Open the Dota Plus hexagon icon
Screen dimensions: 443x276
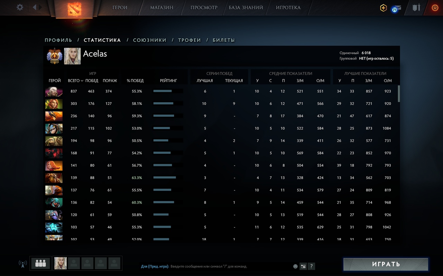383,8
